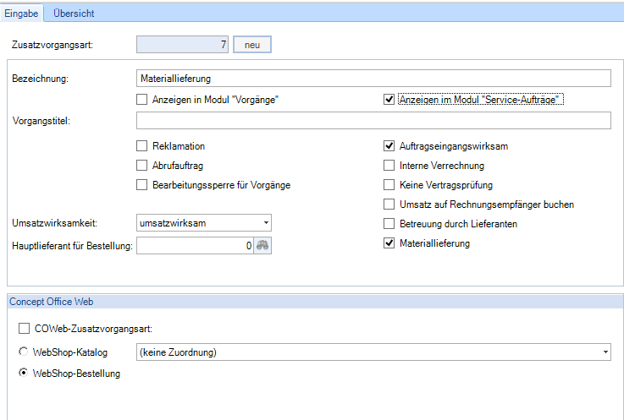
Task: Uncheck the Materiallieferung checkbox
Action: pyautogui.click(x=389, y=243)
